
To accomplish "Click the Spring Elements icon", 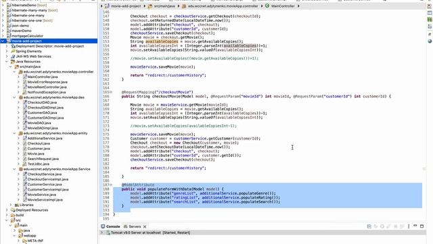I will [x=13, y=52].
